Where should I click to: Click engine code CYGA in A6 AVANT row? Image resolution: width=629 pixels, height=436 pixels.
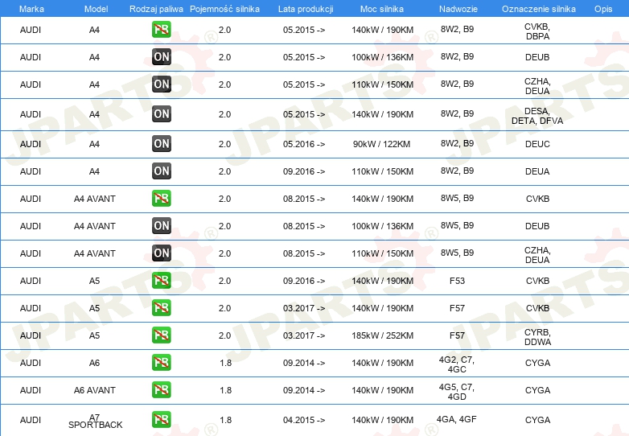tap(537, 390)
